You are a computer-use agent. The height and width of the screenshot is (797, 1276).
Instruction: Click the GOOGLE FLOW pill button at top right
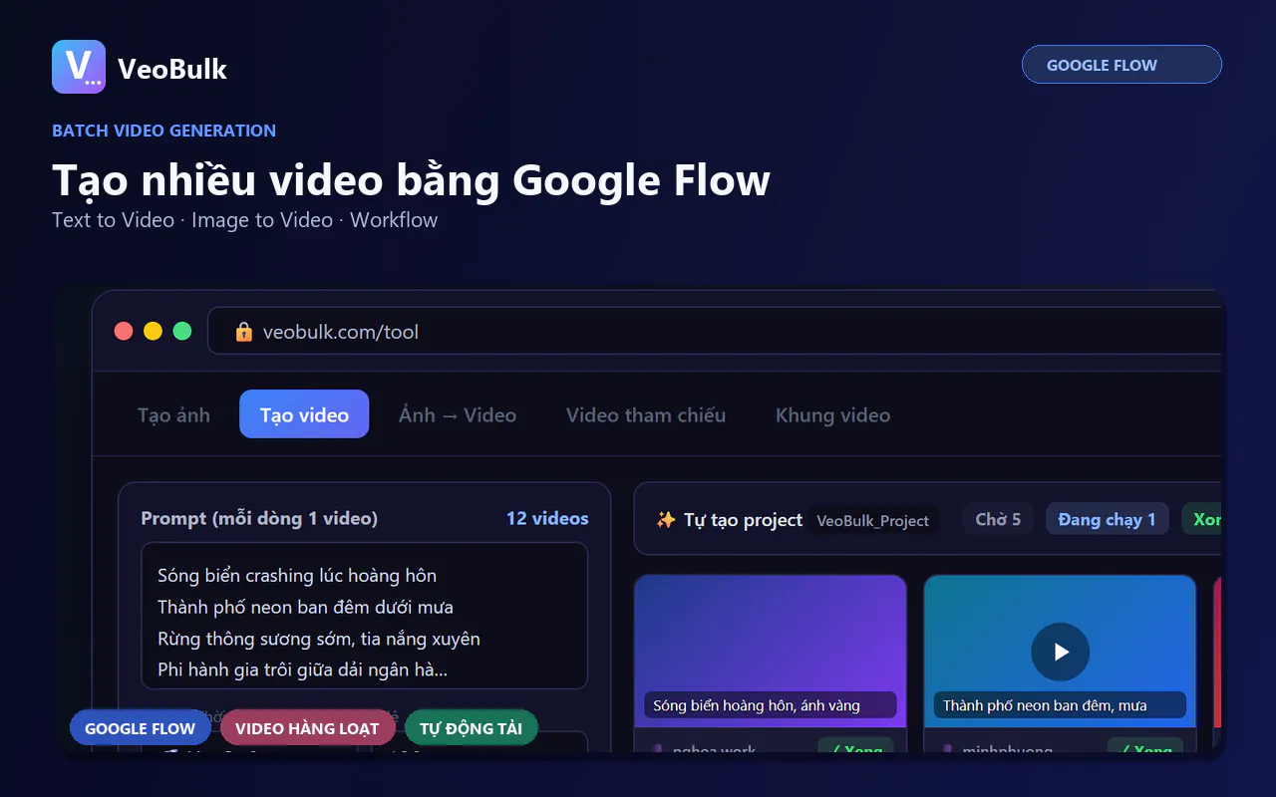pyautogui.click(x=1121, y=65)
